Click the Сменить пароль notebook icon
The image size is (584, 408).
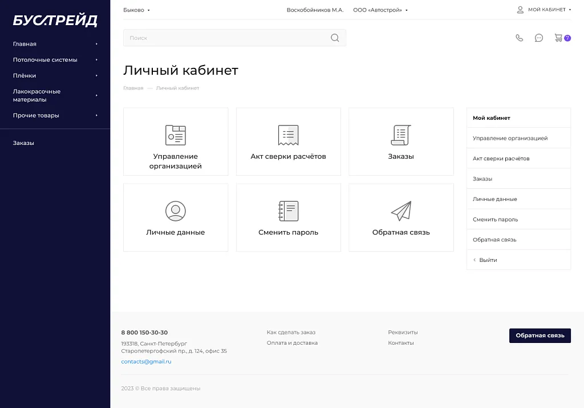288,211
